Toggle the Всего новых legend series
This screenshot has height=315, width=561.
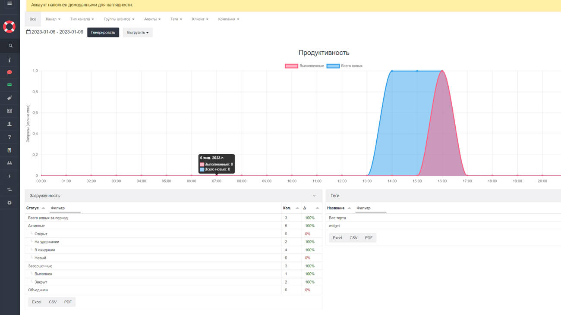click(345, 66)
